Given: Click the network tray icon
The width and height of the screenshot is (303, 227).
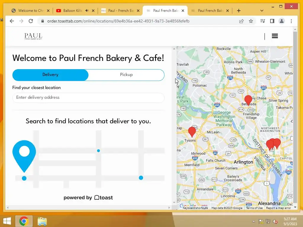Looking at the screenshot, I should tap(268, 221).
